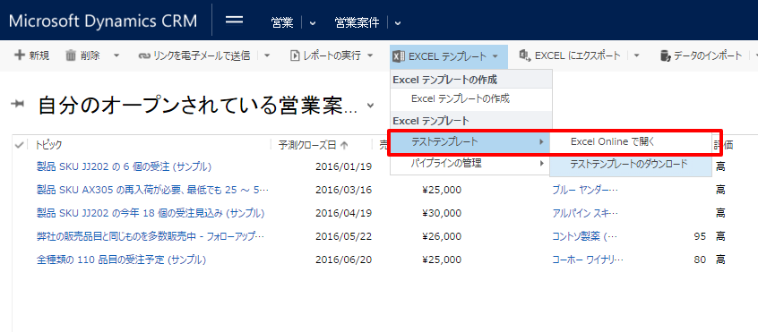Click date cell 2016/01/19
The height and width of the screenshot is (332, 758).
click(344, 167)
